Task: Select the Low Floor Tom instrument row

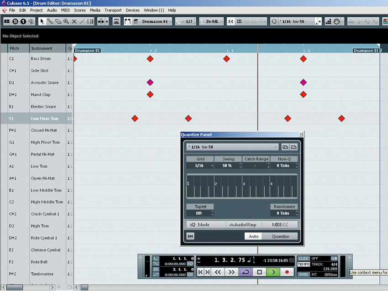Action: point(37,119)
